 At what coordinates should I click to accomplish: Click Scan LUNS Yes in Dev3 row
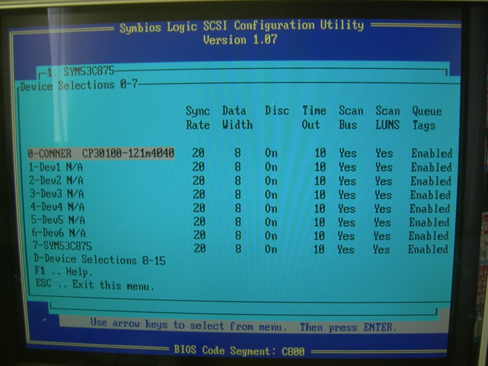coord(383,195)
